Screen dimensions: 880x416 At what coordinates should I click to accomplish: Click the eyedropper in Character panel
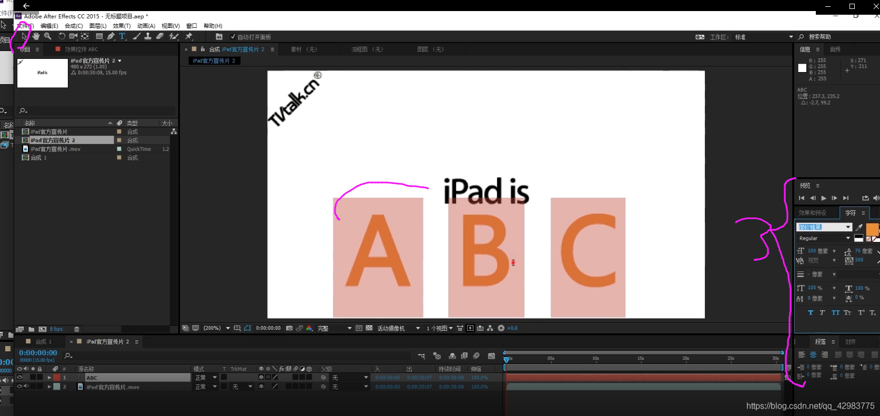pyautogui.click(x=859, y=227)
